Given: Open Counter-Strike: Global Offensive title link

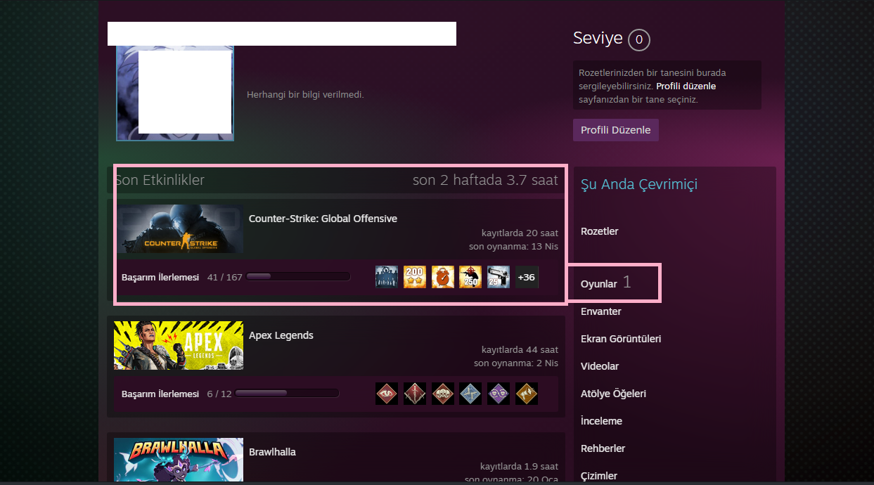Looking at the screenshot, I should 323,219.
